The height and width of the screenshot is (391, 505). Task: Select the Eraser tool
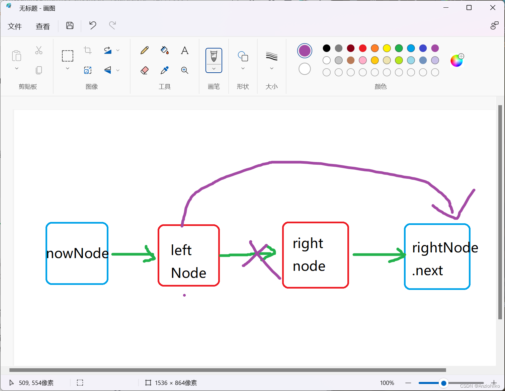pos(145,70)
